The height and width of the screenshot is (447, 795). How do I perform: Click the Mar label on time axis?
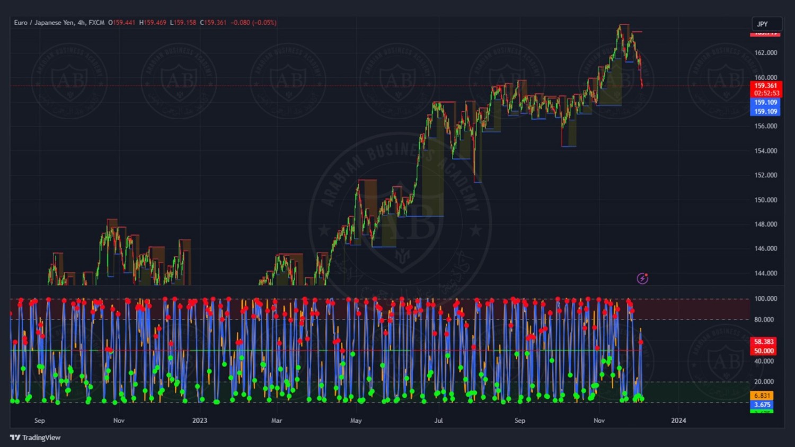tap(277, 421)
